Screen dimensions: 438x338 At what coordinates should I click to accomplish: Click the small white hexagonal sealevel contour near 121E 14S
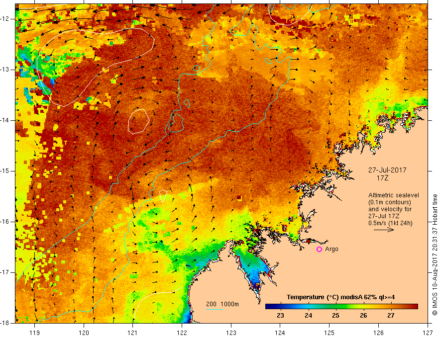point(139,121)
